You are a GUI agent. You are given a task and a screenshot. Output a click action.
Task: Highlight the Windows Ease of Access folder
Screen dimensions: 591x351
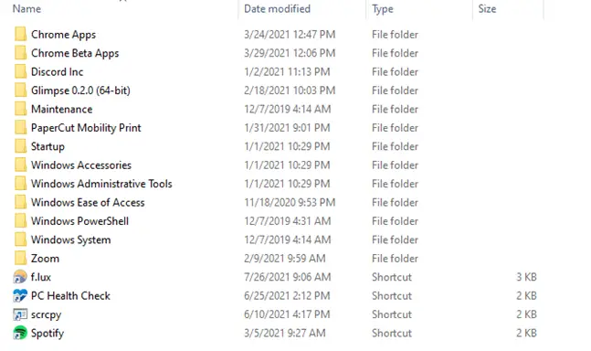[x=88, y=202]
